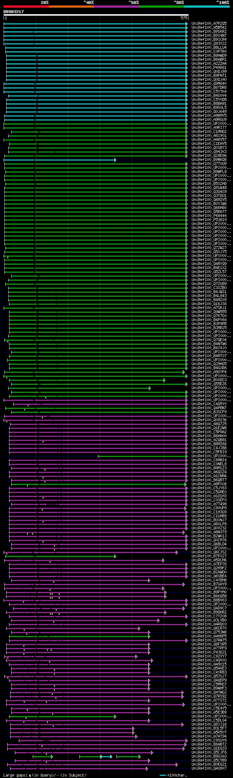Select the UniRef100_C0PTR0 label
Viewport: 233px width, 778px height.
pyautogui.click(x=209, y=51)
